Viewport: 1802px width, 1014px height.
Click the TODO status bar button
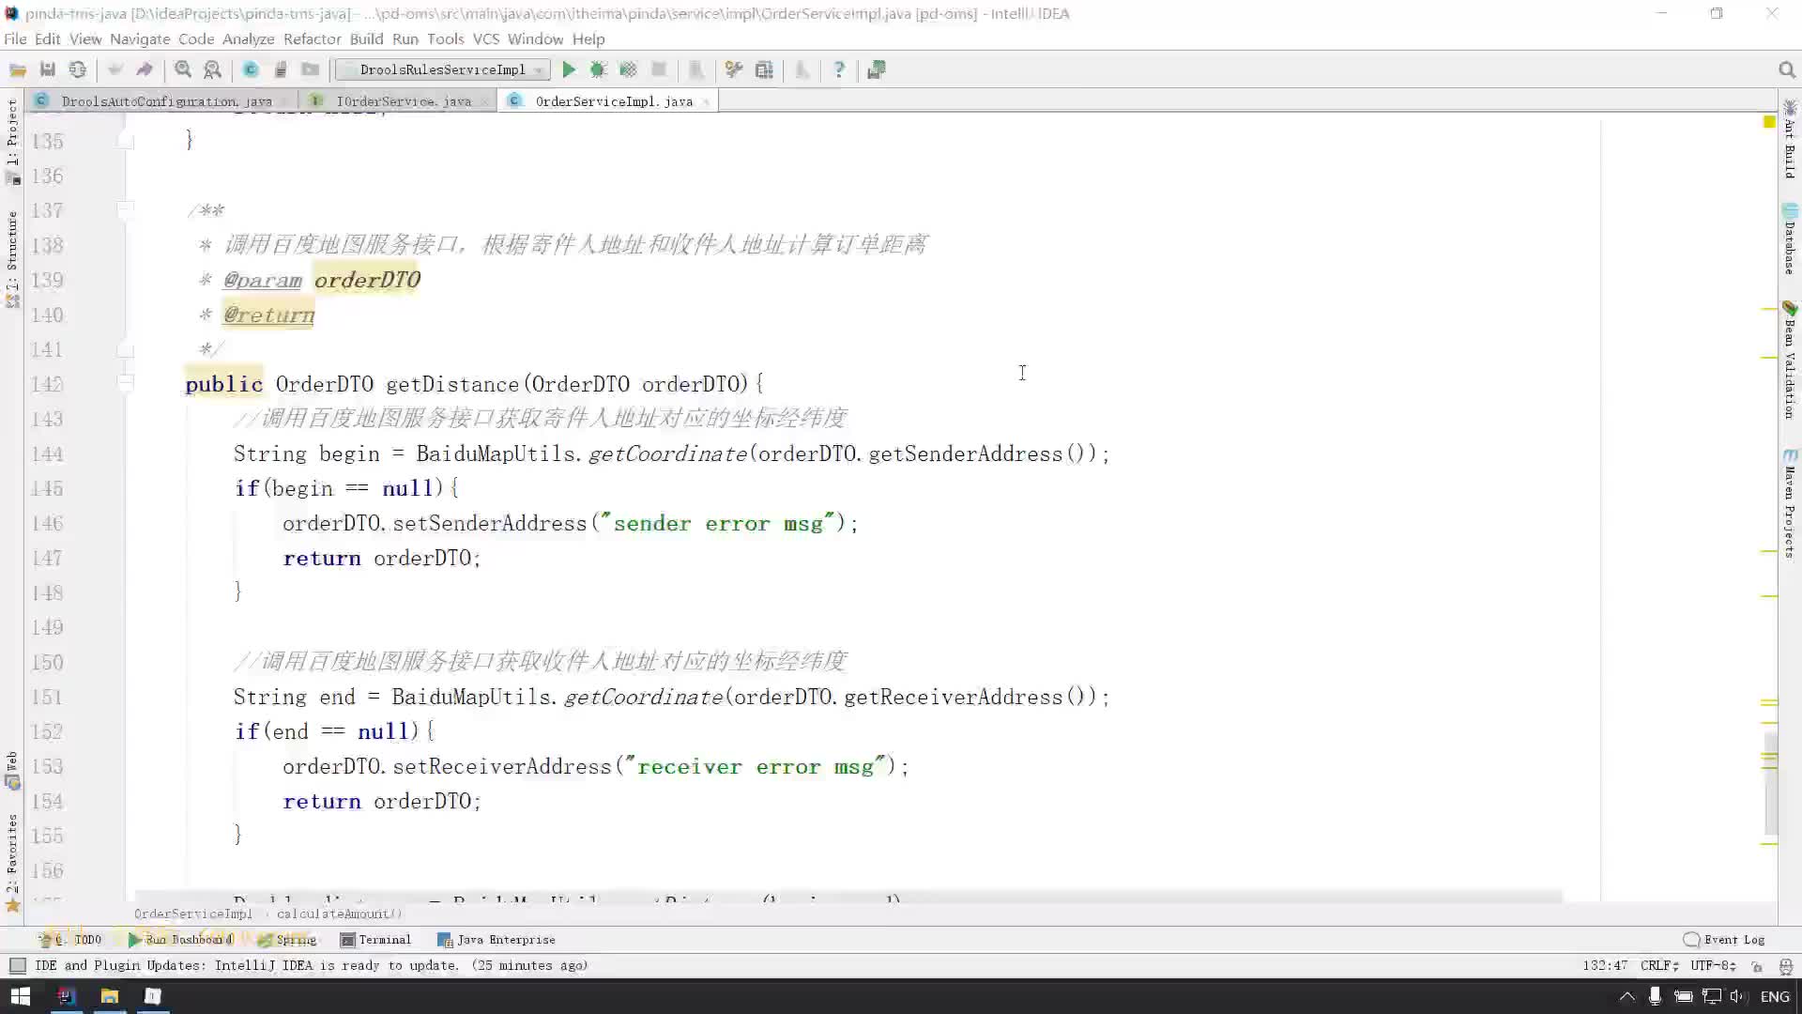[78, 939]
